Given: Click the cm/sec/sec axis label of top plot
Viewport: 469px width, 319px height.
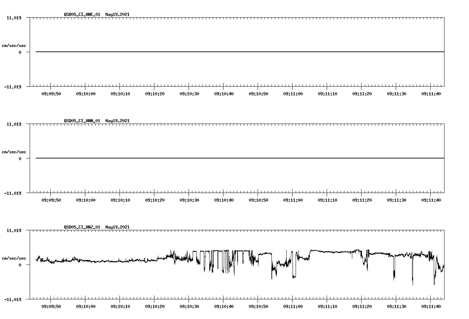Looking at the screenshot, I should (14, 45).
